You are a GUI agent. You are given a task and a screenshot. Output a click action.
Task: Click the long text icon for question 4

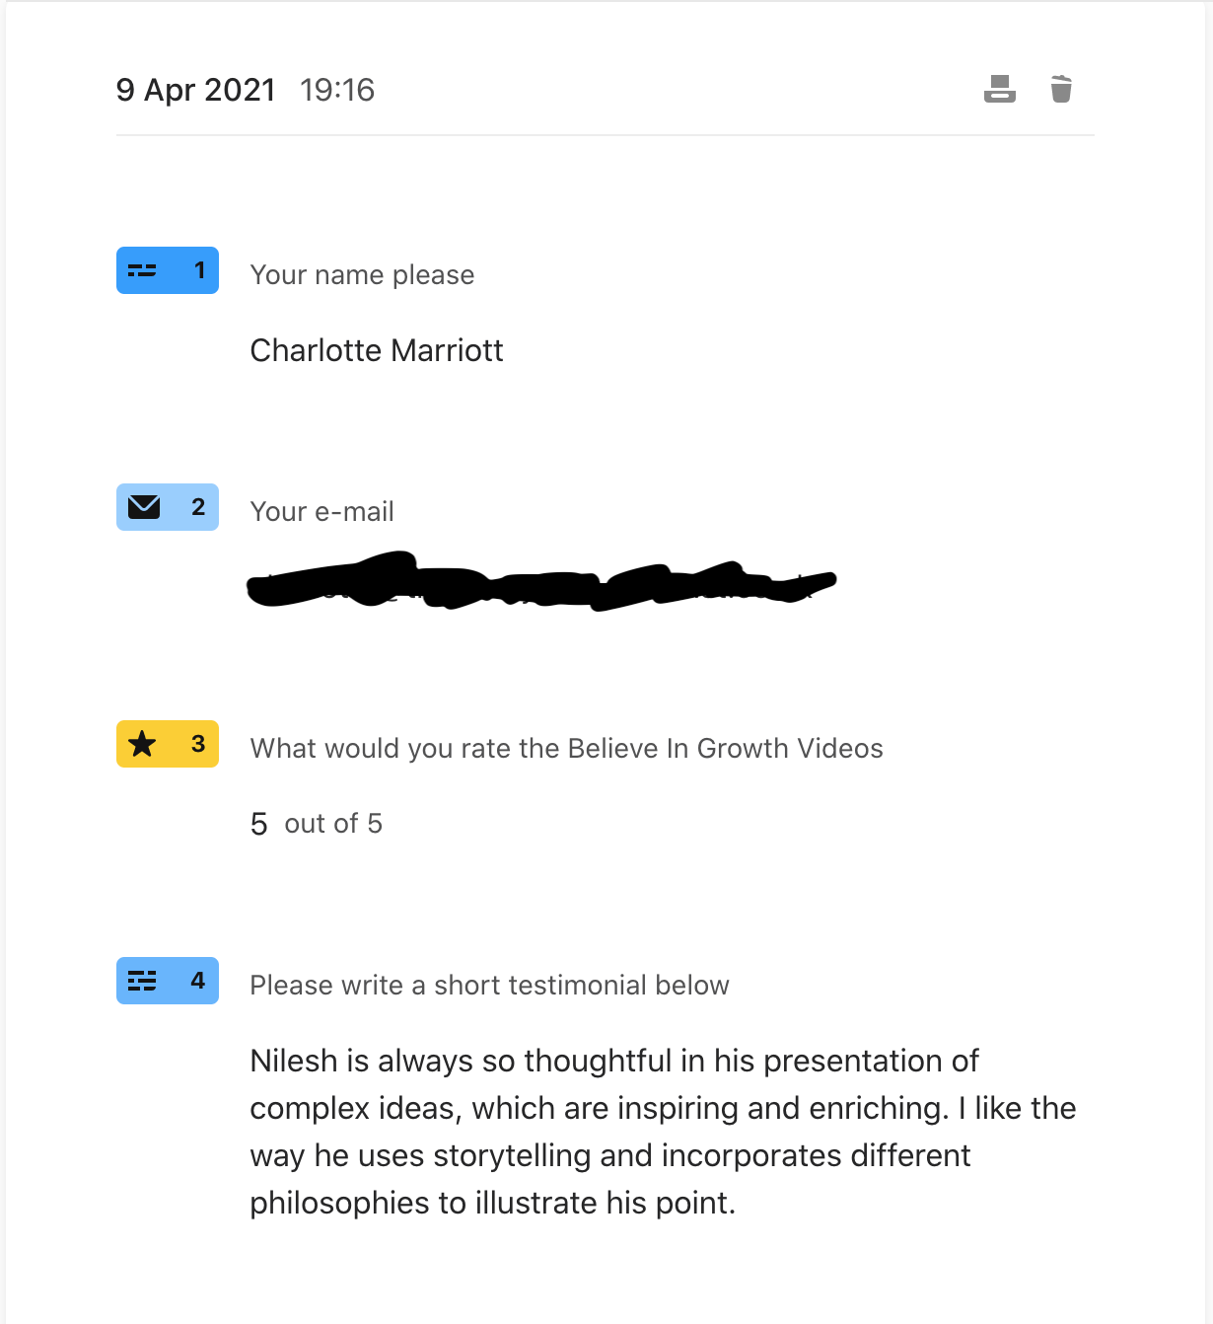click(142, 981)
